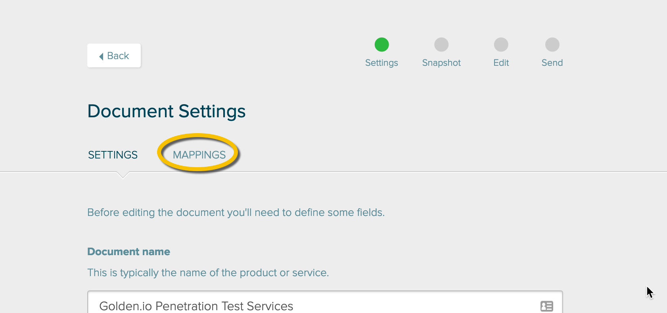Switch to the SETTINGS tab
The width and height of the screenshot is (667, 313).
tap(113, 155)
